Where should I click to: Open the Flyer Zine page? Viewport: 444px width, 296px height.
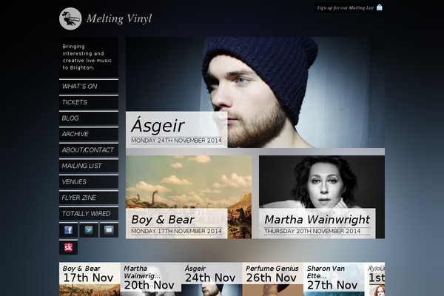[x=89, y=198]
